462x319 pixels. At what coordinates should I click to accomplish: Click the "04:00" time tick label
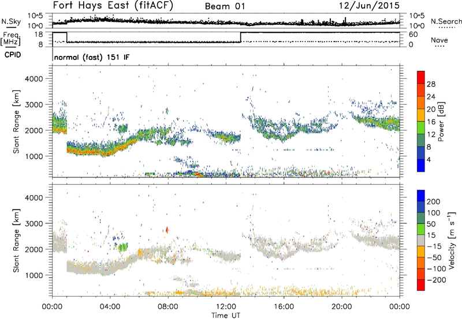tap(110, 307)
